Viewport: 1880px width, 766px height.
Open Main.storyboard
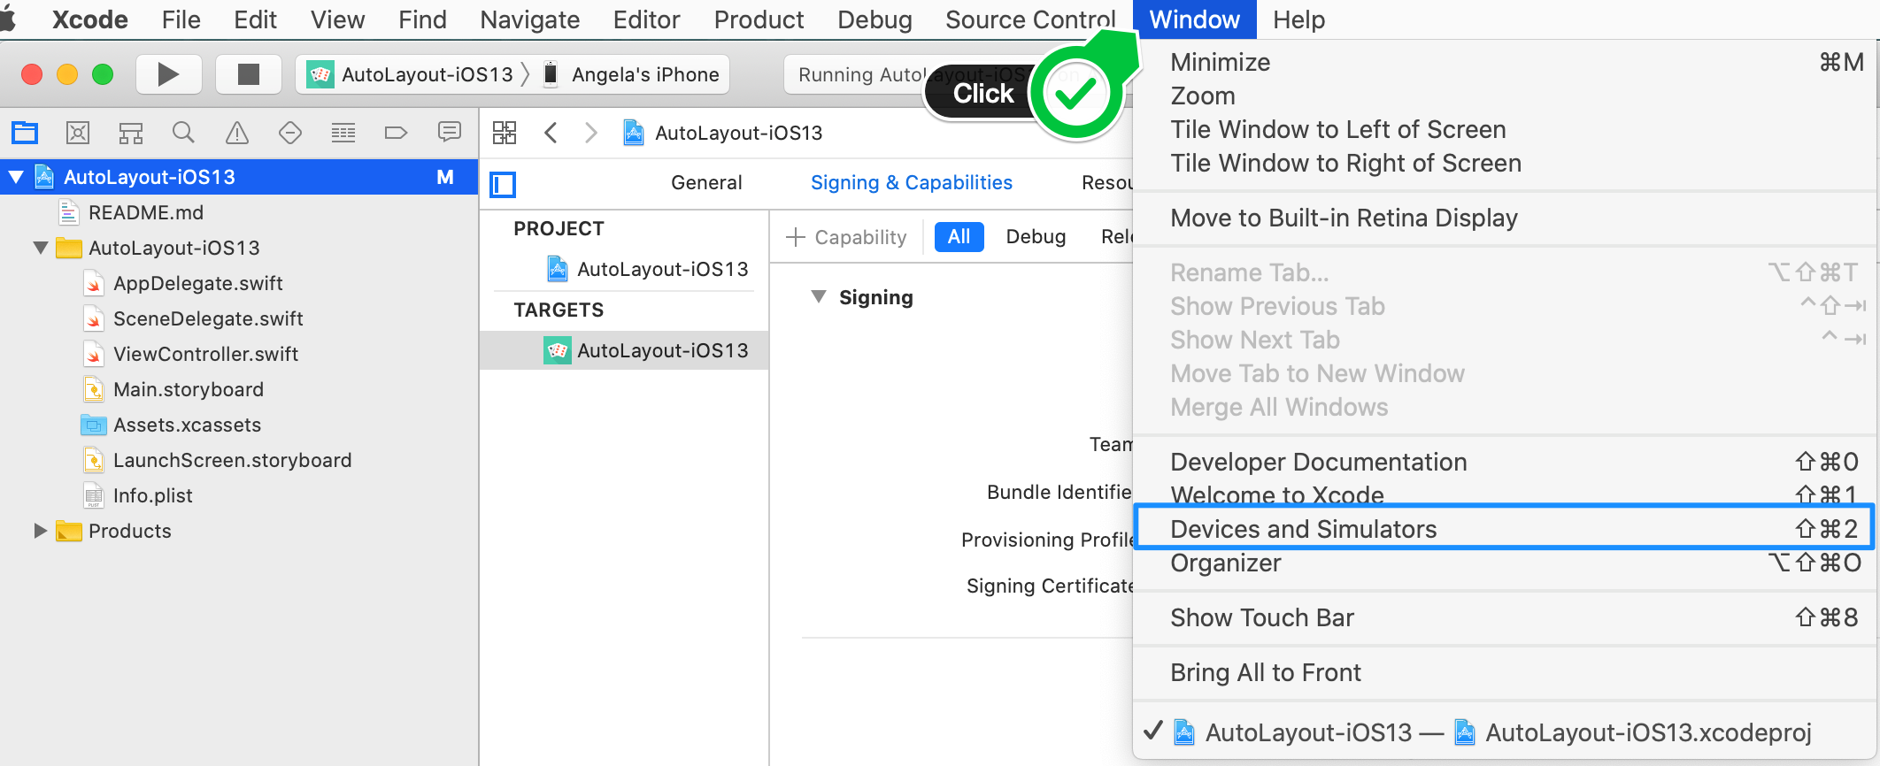tap(239, 389)
